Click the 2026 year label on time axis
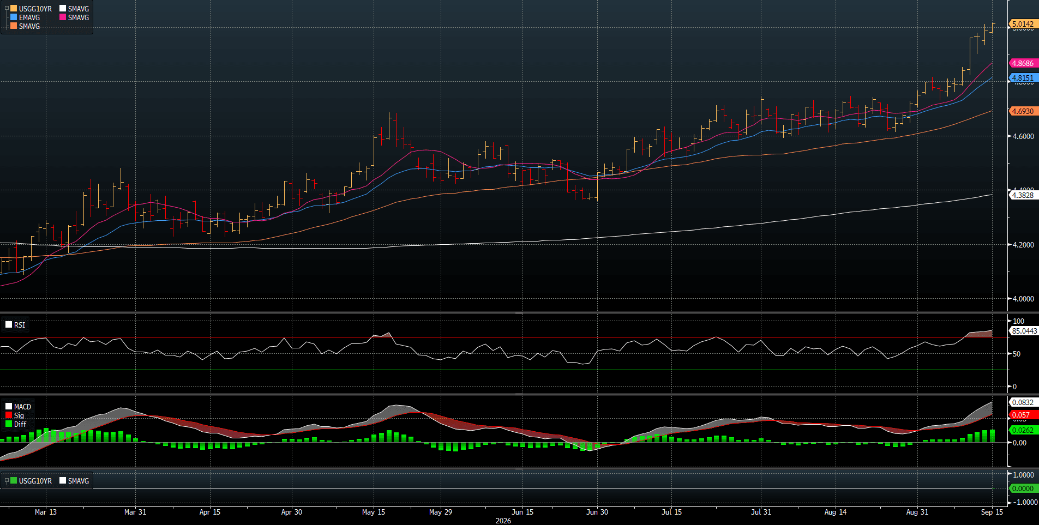The height and width of the screenshot is (525, 1039). (503, 521)
